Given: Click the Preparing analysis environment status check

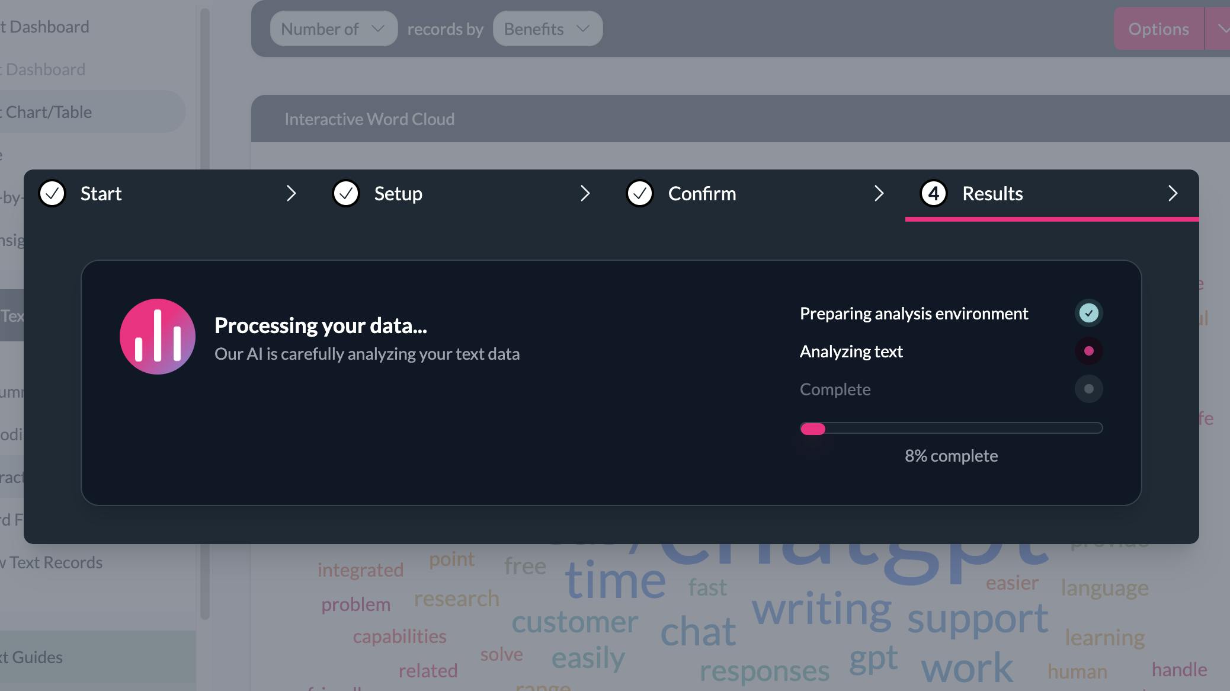Looking at the screenshot, I should pos(1088,313).
